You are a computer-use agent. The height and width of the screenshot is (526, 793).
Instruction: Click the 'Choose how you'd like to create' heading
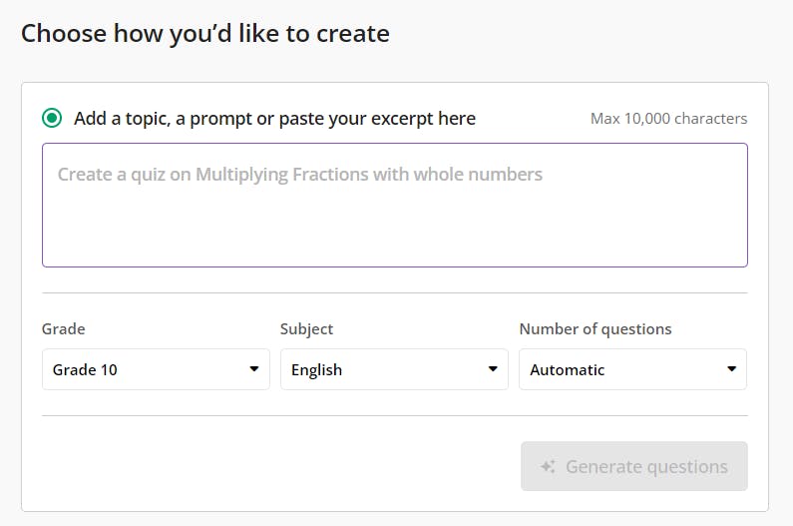205,34
